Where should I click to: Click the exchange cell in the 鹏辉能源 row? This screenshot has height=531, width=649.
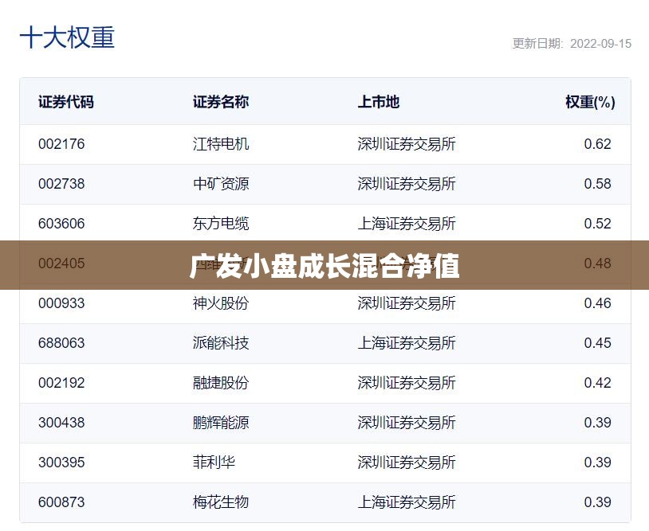[x=407, y=423]
